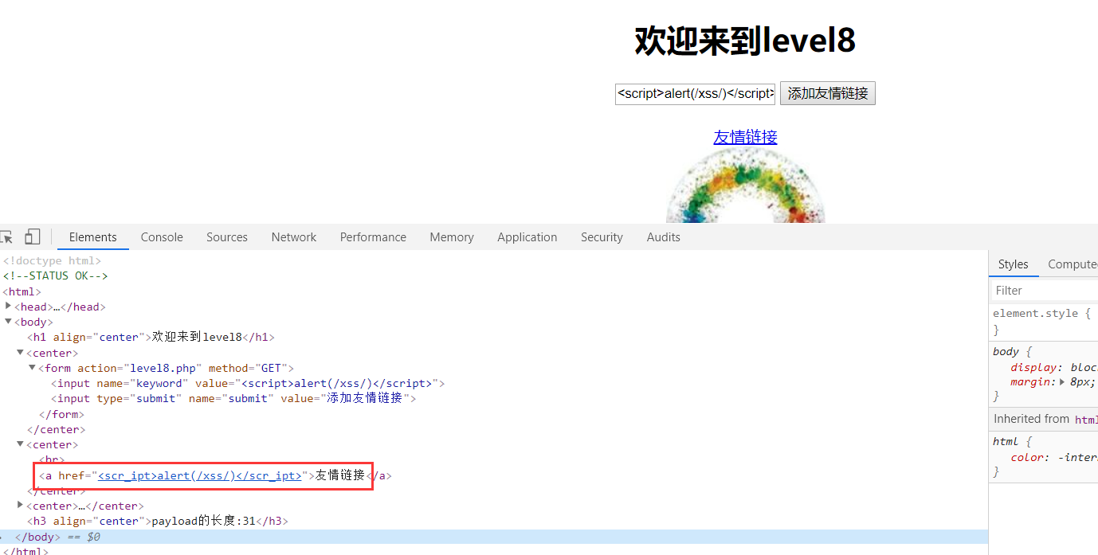Click the Inherited from html label
This screenshot has height=555, width=1098.
coord(1045,419)
